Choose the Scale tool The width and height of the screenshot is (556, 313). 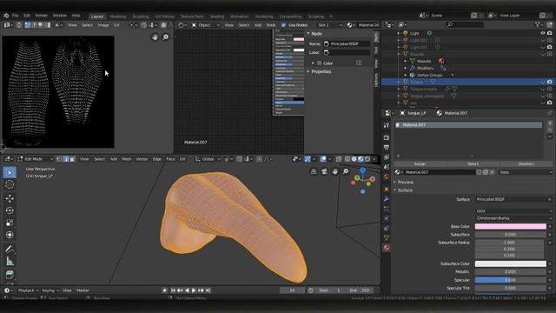pyautogui.click(x=10, y=223)
